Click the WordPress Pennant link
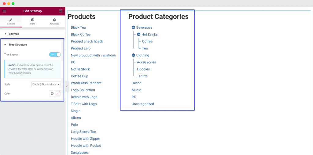The height and width of the screenshot is (155, 313). click(86, 83)
